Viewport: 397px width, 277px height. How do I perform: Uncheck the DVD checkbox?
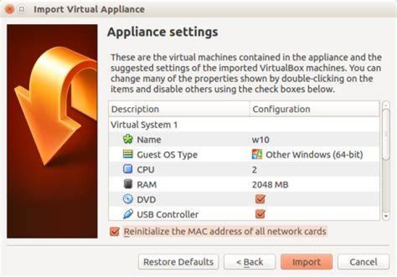click(260, 199)
